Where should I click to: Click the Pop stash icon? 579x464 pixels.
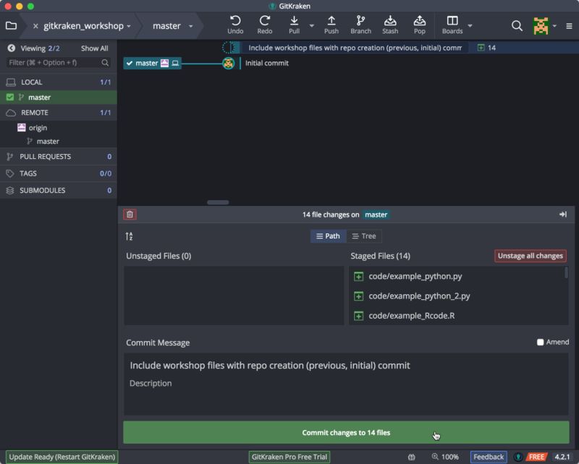[420, 22]
